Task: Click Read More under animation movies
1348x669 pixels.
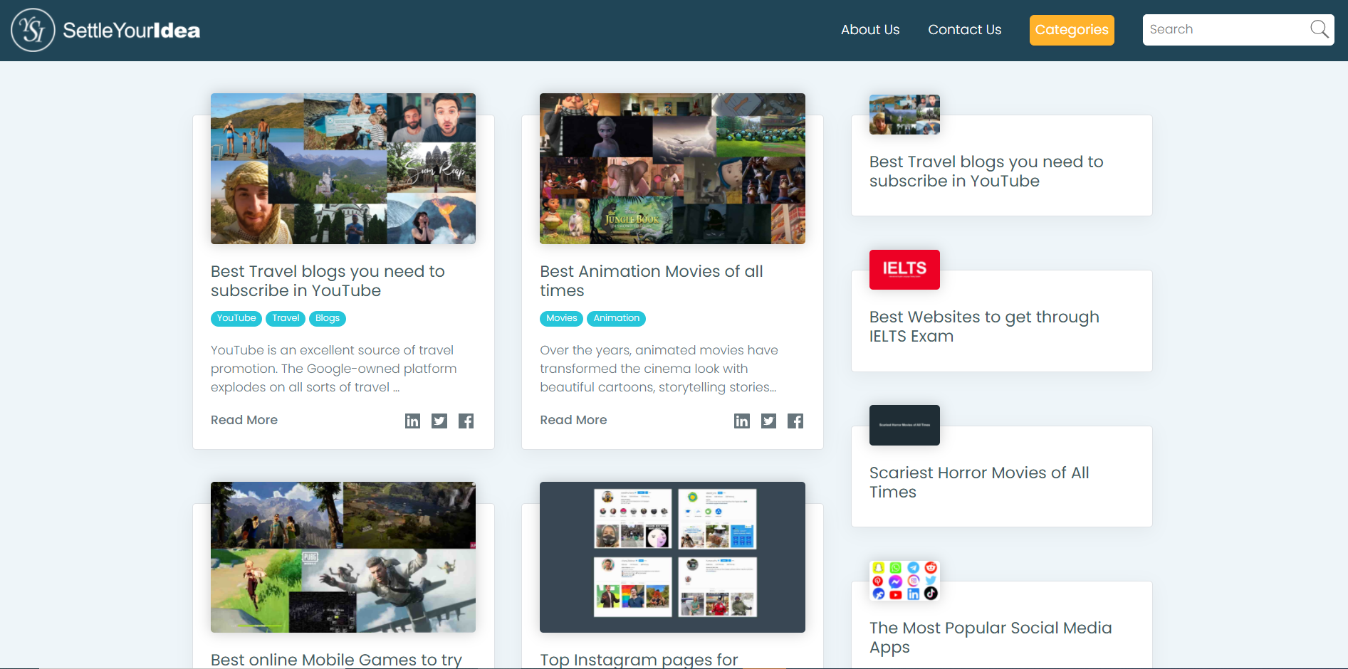Action: 573,420
